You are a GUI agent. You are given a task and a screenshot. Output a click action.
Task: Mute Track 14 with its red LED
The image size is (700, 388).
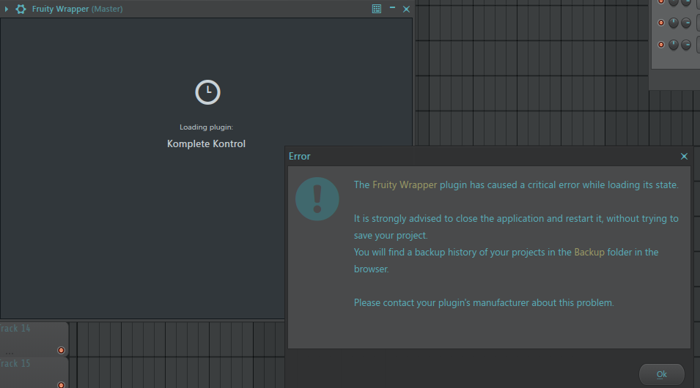click(x=61, y=350)
